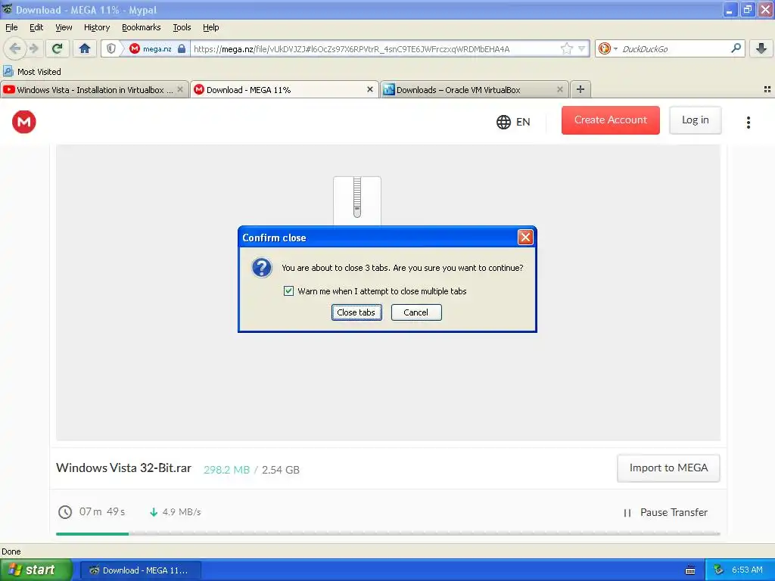Open the DuckDuckGo search engine selector
This screenshot has width=775, height=581.
click(x=608, y=48)
